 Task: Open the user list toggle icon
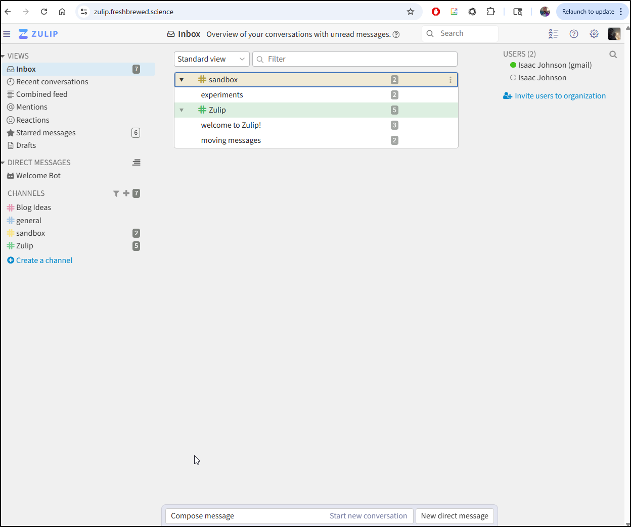tap(553, 34)
